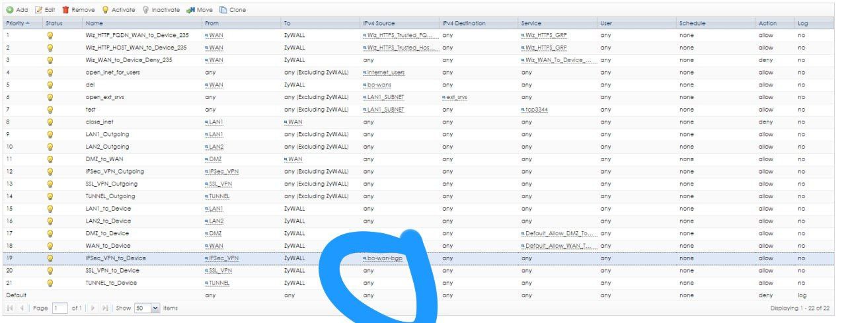Screen dimensions: 846x323
Task: Open the tcp3344 service link
Action: [x=535, y=110]
